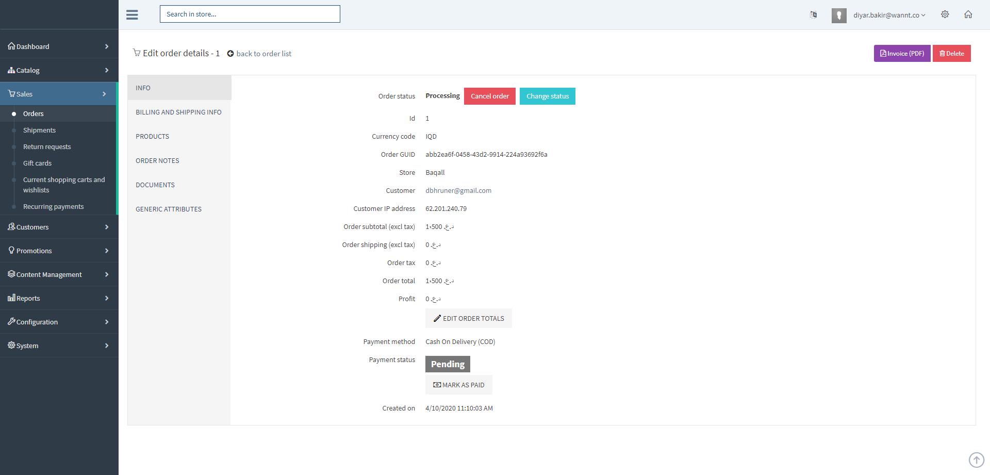Expand the Customers sidebar section

pos(59,227)
